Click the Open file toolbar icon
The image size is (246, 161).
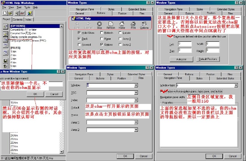tap(10, 13)
